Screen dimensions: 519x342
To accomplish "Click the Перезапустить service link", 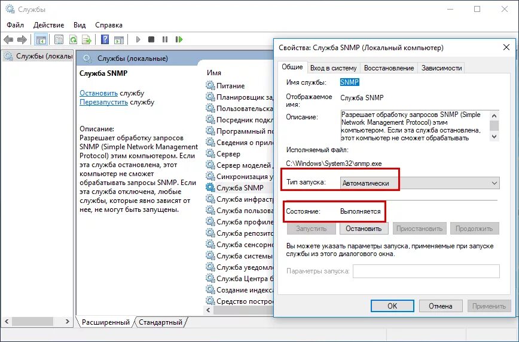I will 103,102.
